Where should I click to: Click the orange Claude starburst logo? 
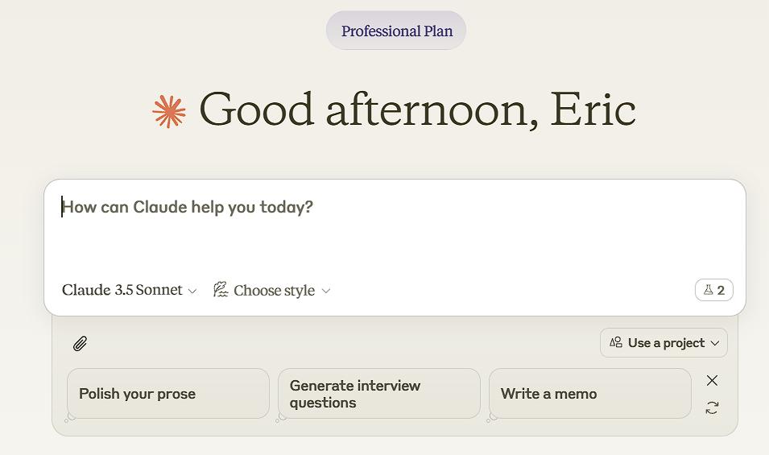tap(169, 111)
